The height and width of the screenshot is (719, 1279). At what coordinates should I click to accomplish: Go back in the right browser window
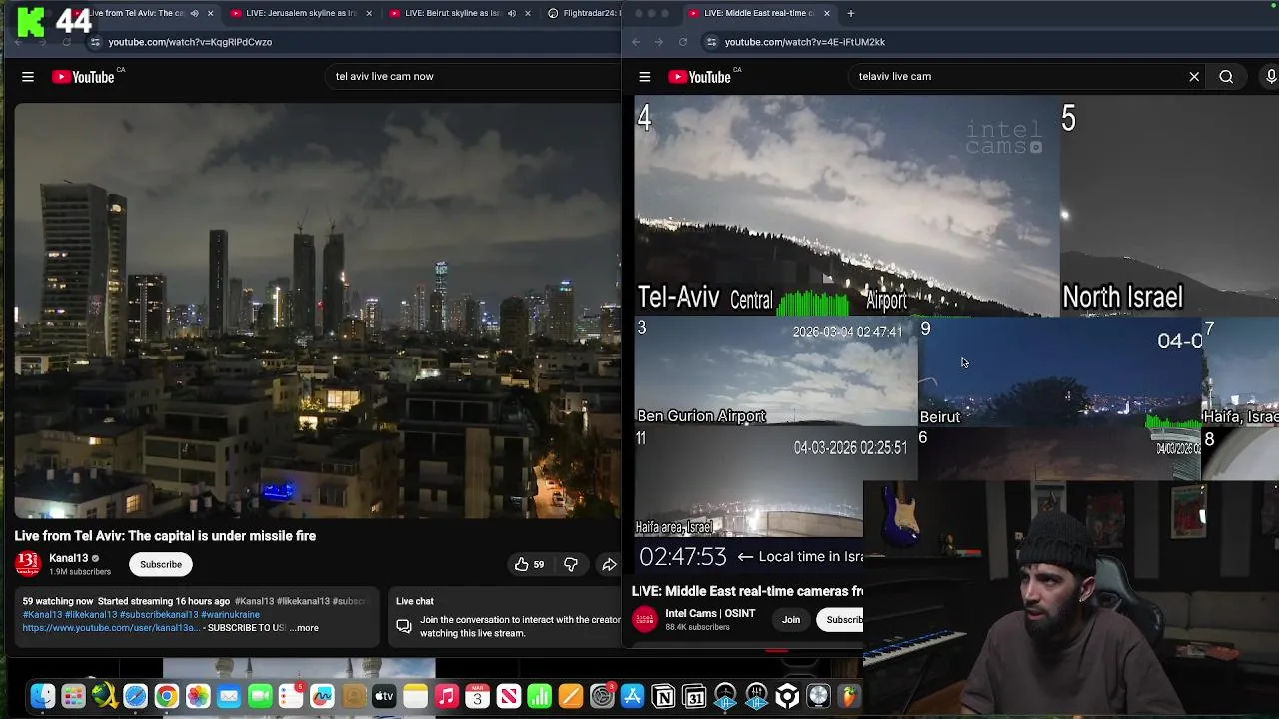coord(636,42)
